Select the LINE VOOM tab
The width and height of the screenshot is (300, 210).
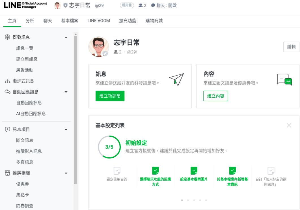pos(99,21)
